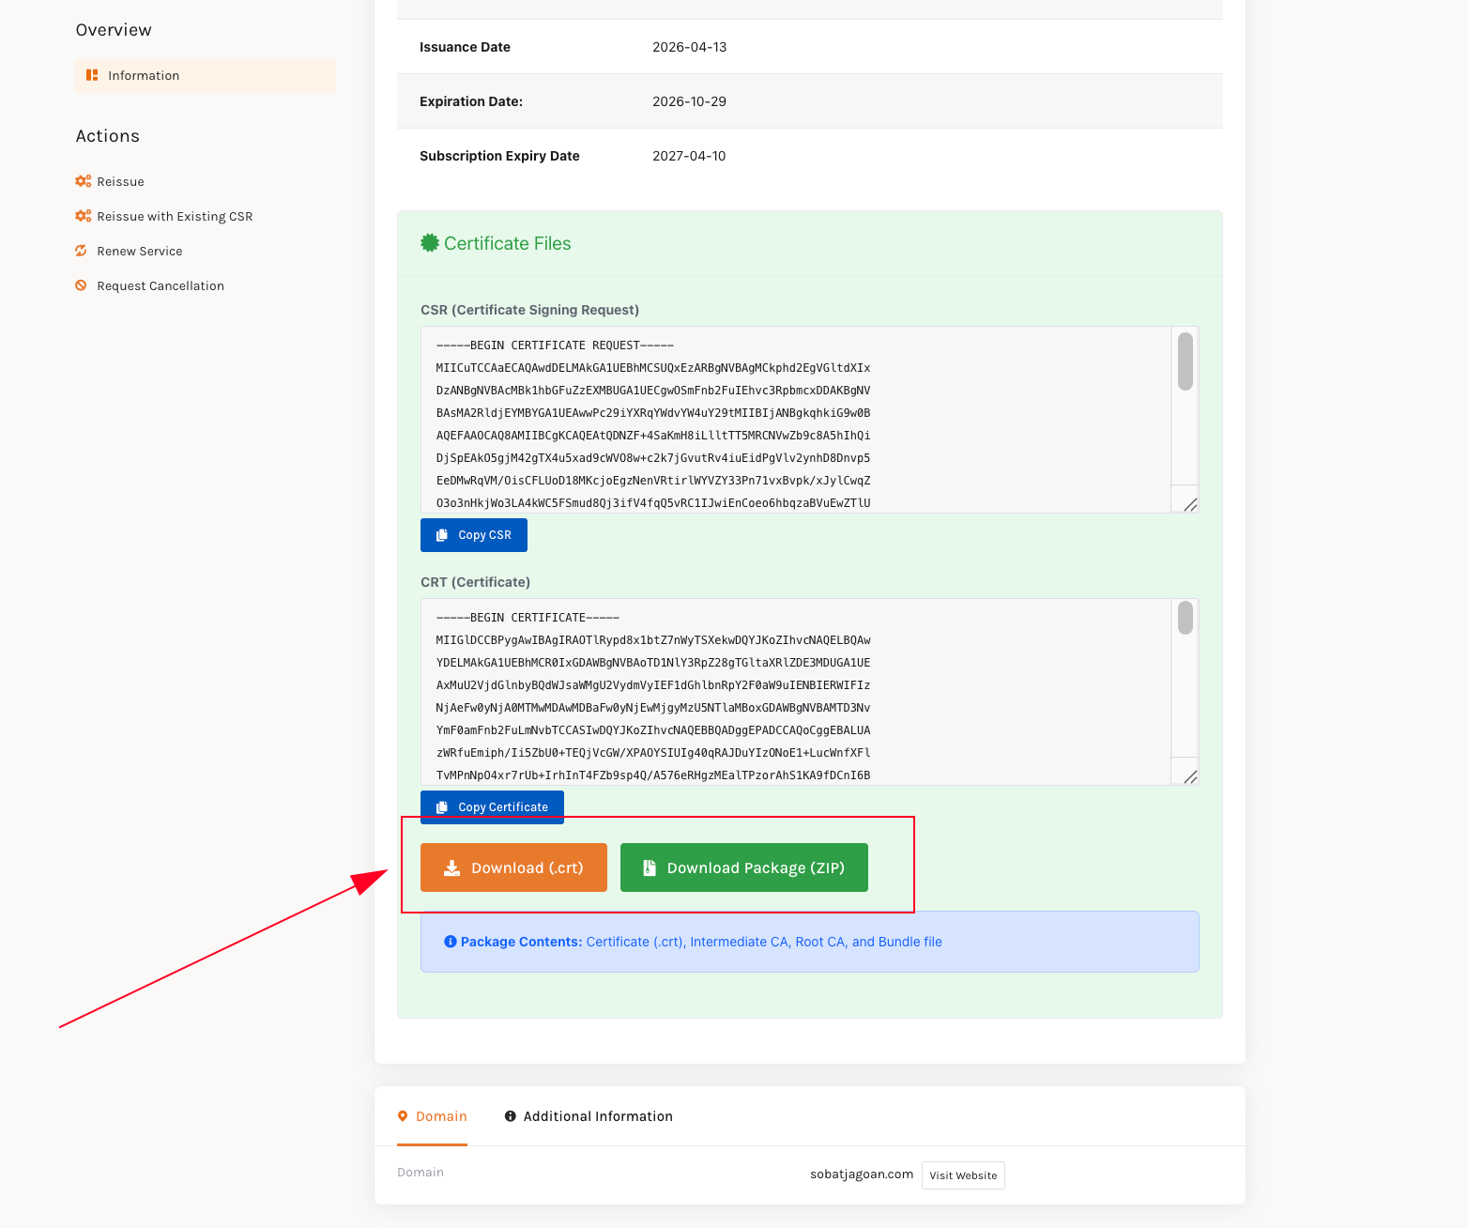Click the Request Cancellation ban icon
Image resolution: width=1468 pixels, height=1228 pixels.
(82, 285)
